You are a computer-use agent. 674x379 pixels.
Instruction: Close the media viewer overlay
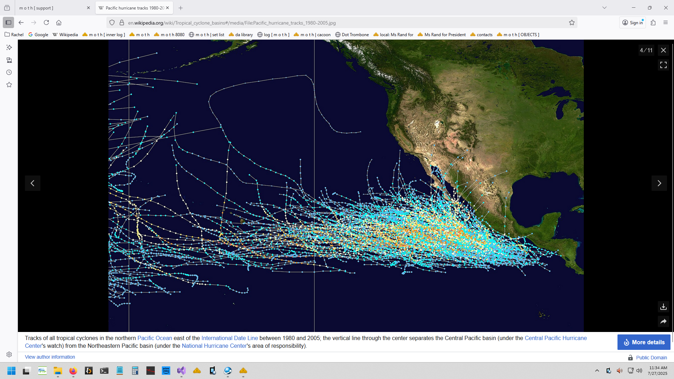coord(663,50)
